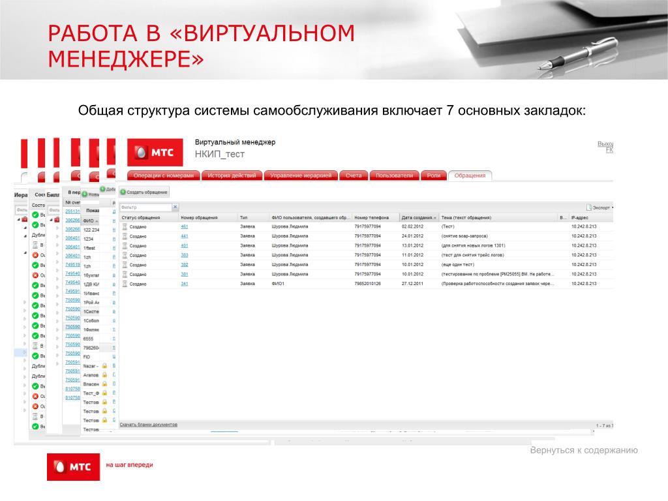Click the Выход logout link
Screen dimensions: 668x501
point(605,144)
